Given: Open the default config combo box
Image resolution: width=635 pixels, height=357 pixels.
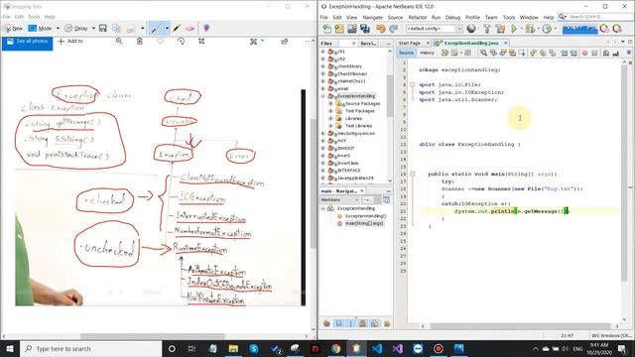Looking at the screenshot, I should click(435, 29).
